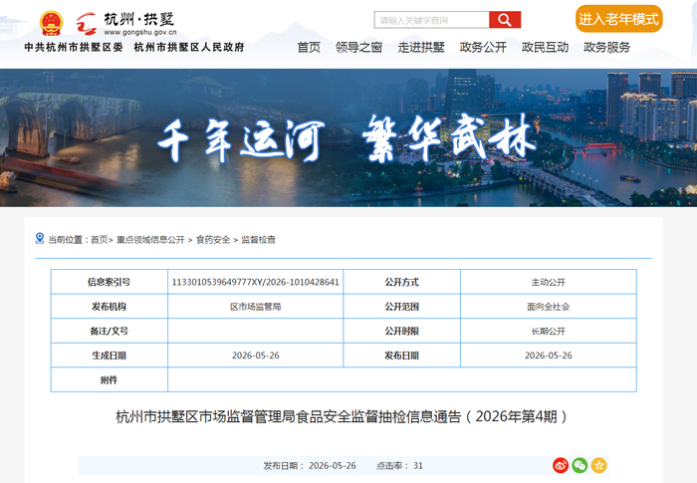The image size is (697, 483).
Task: Click the 发布机构 label cell
Action: (x=110, y=307)
